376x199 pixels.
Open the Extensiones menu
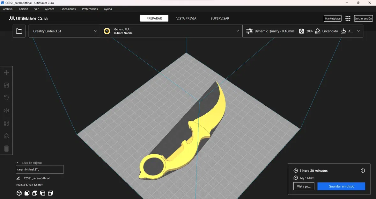click(x=68, y=9)
